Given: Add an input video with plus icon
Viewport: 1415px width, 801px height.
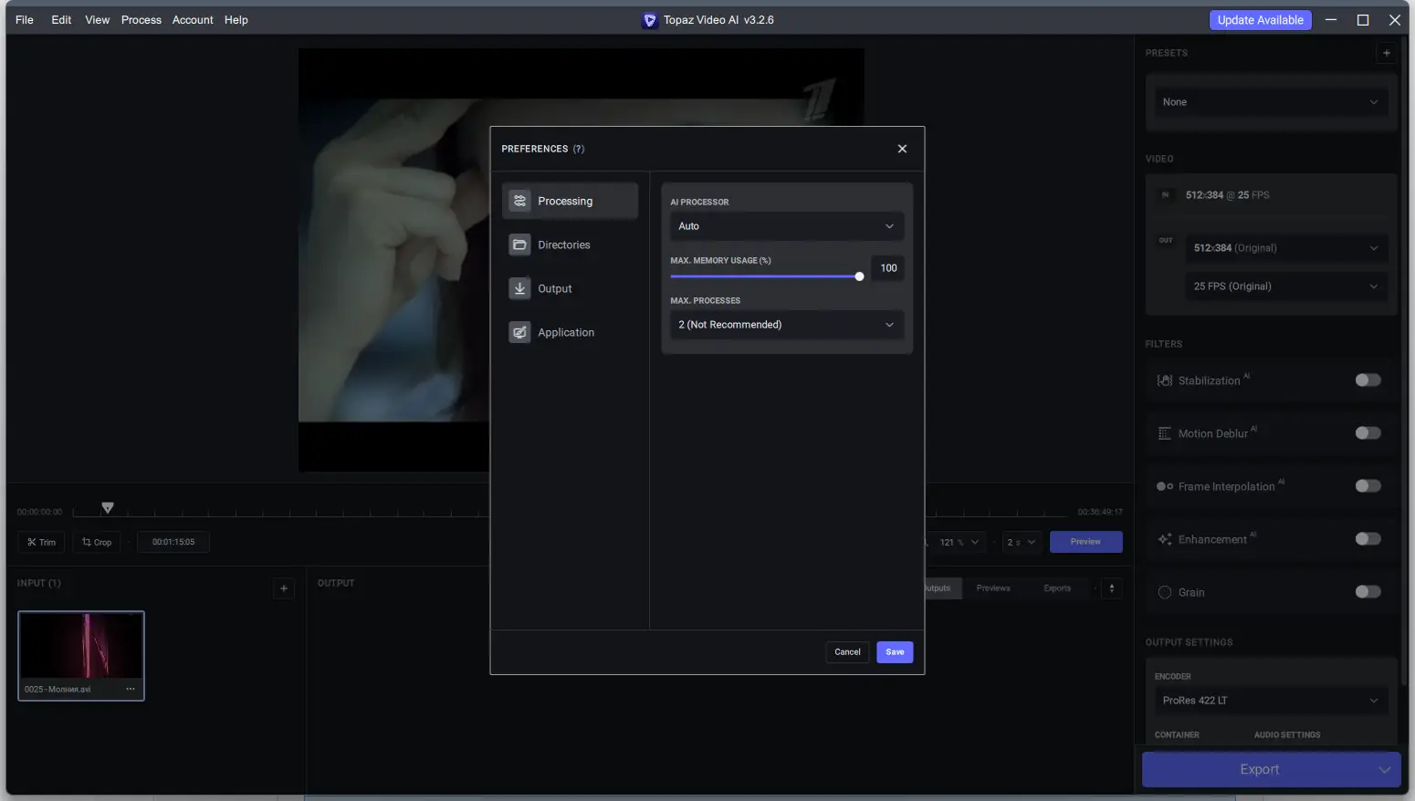Looking at the screenshot, I should point(284,588).
